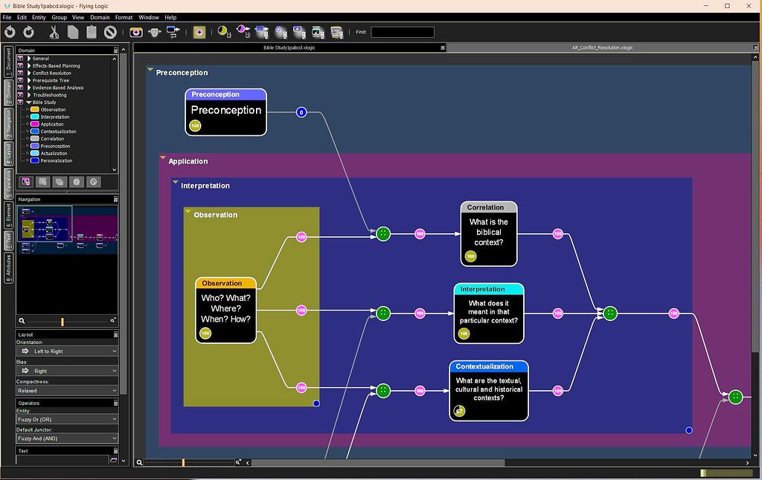Select the Personalization class in Domain list

[56, 160]
